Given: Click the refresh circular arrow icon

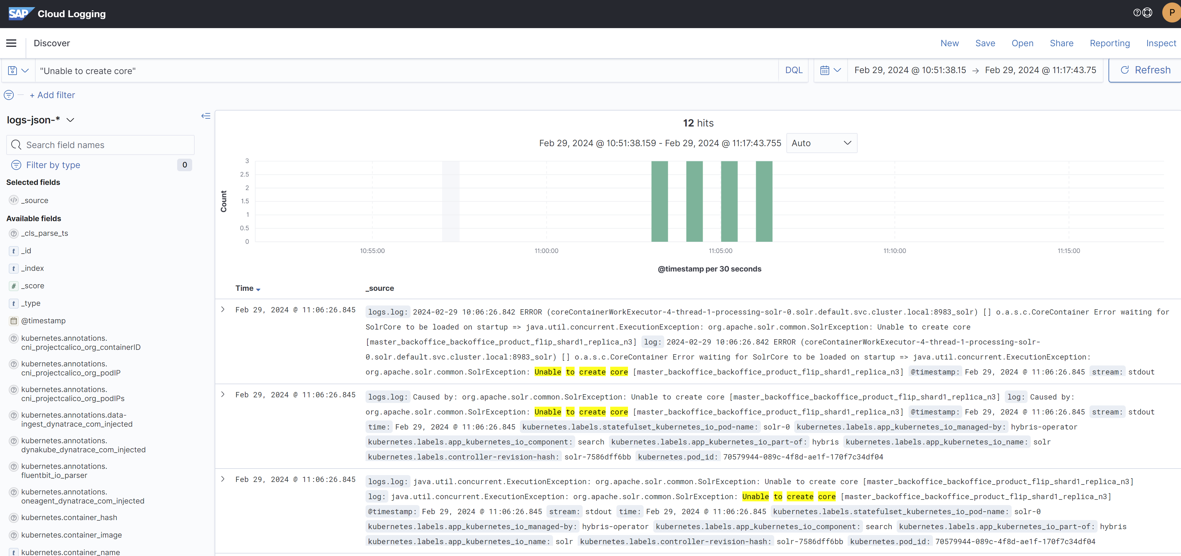Looking at the screenshot, I should pos(1125,70).
